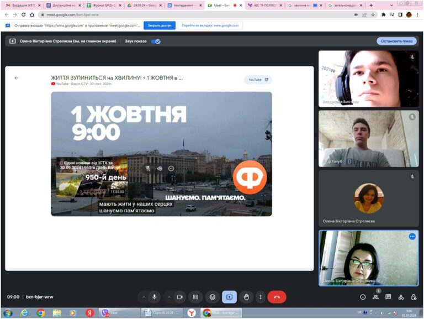
Task: Open Viber from the taskbar
Action: click(x=118, y=313)
